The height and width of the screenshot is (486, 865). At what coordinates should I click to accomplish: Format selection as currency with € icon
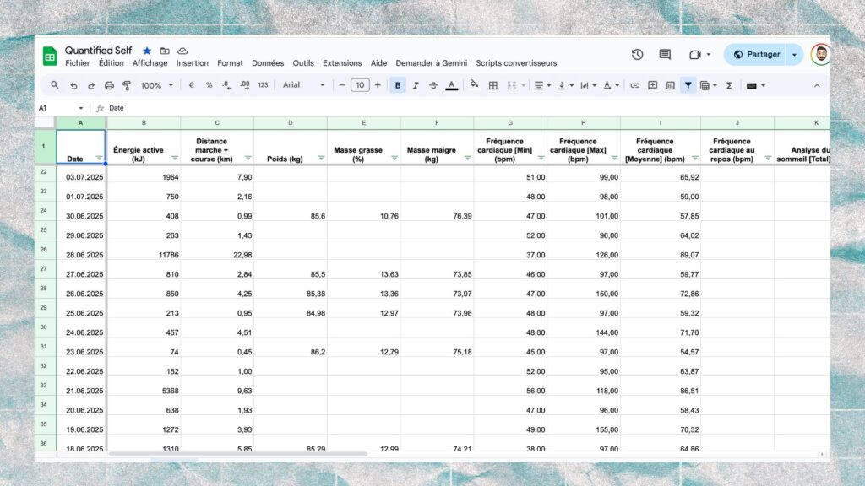(x=190, y=85)
